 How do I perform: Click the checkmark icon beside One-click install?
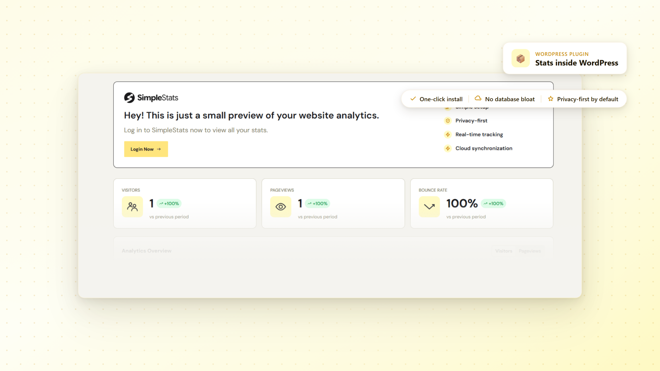413,99
